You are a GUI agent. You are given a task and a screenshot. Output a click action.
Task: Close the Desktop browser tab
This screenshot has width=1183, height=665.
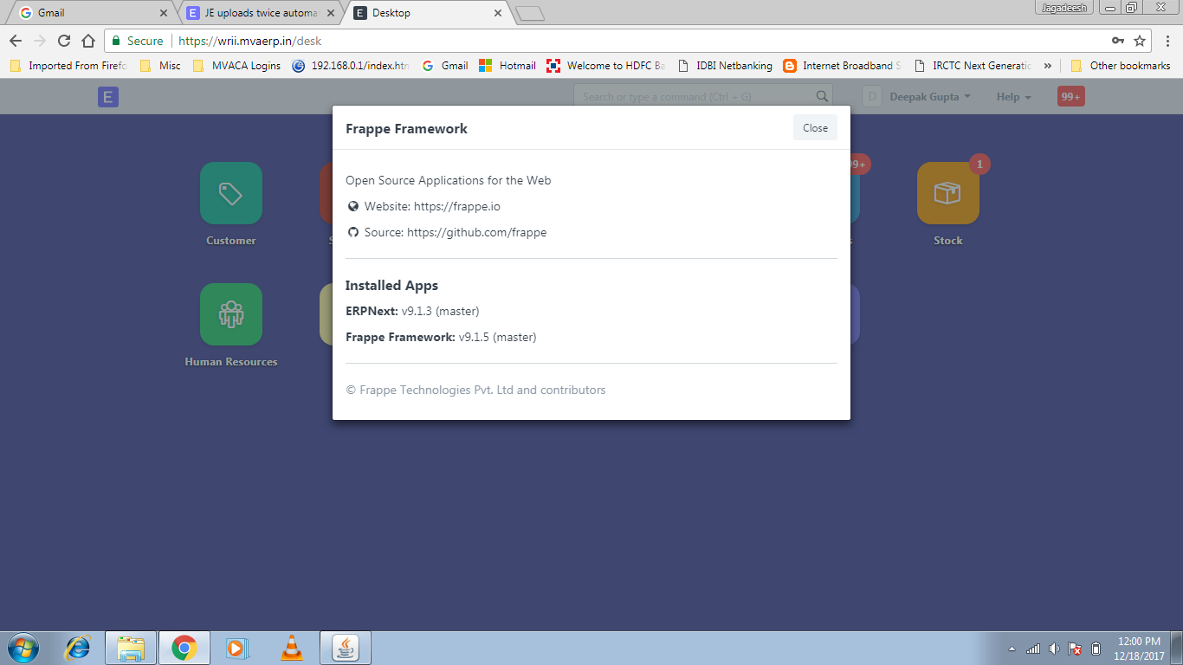click(x=498, y=13)
